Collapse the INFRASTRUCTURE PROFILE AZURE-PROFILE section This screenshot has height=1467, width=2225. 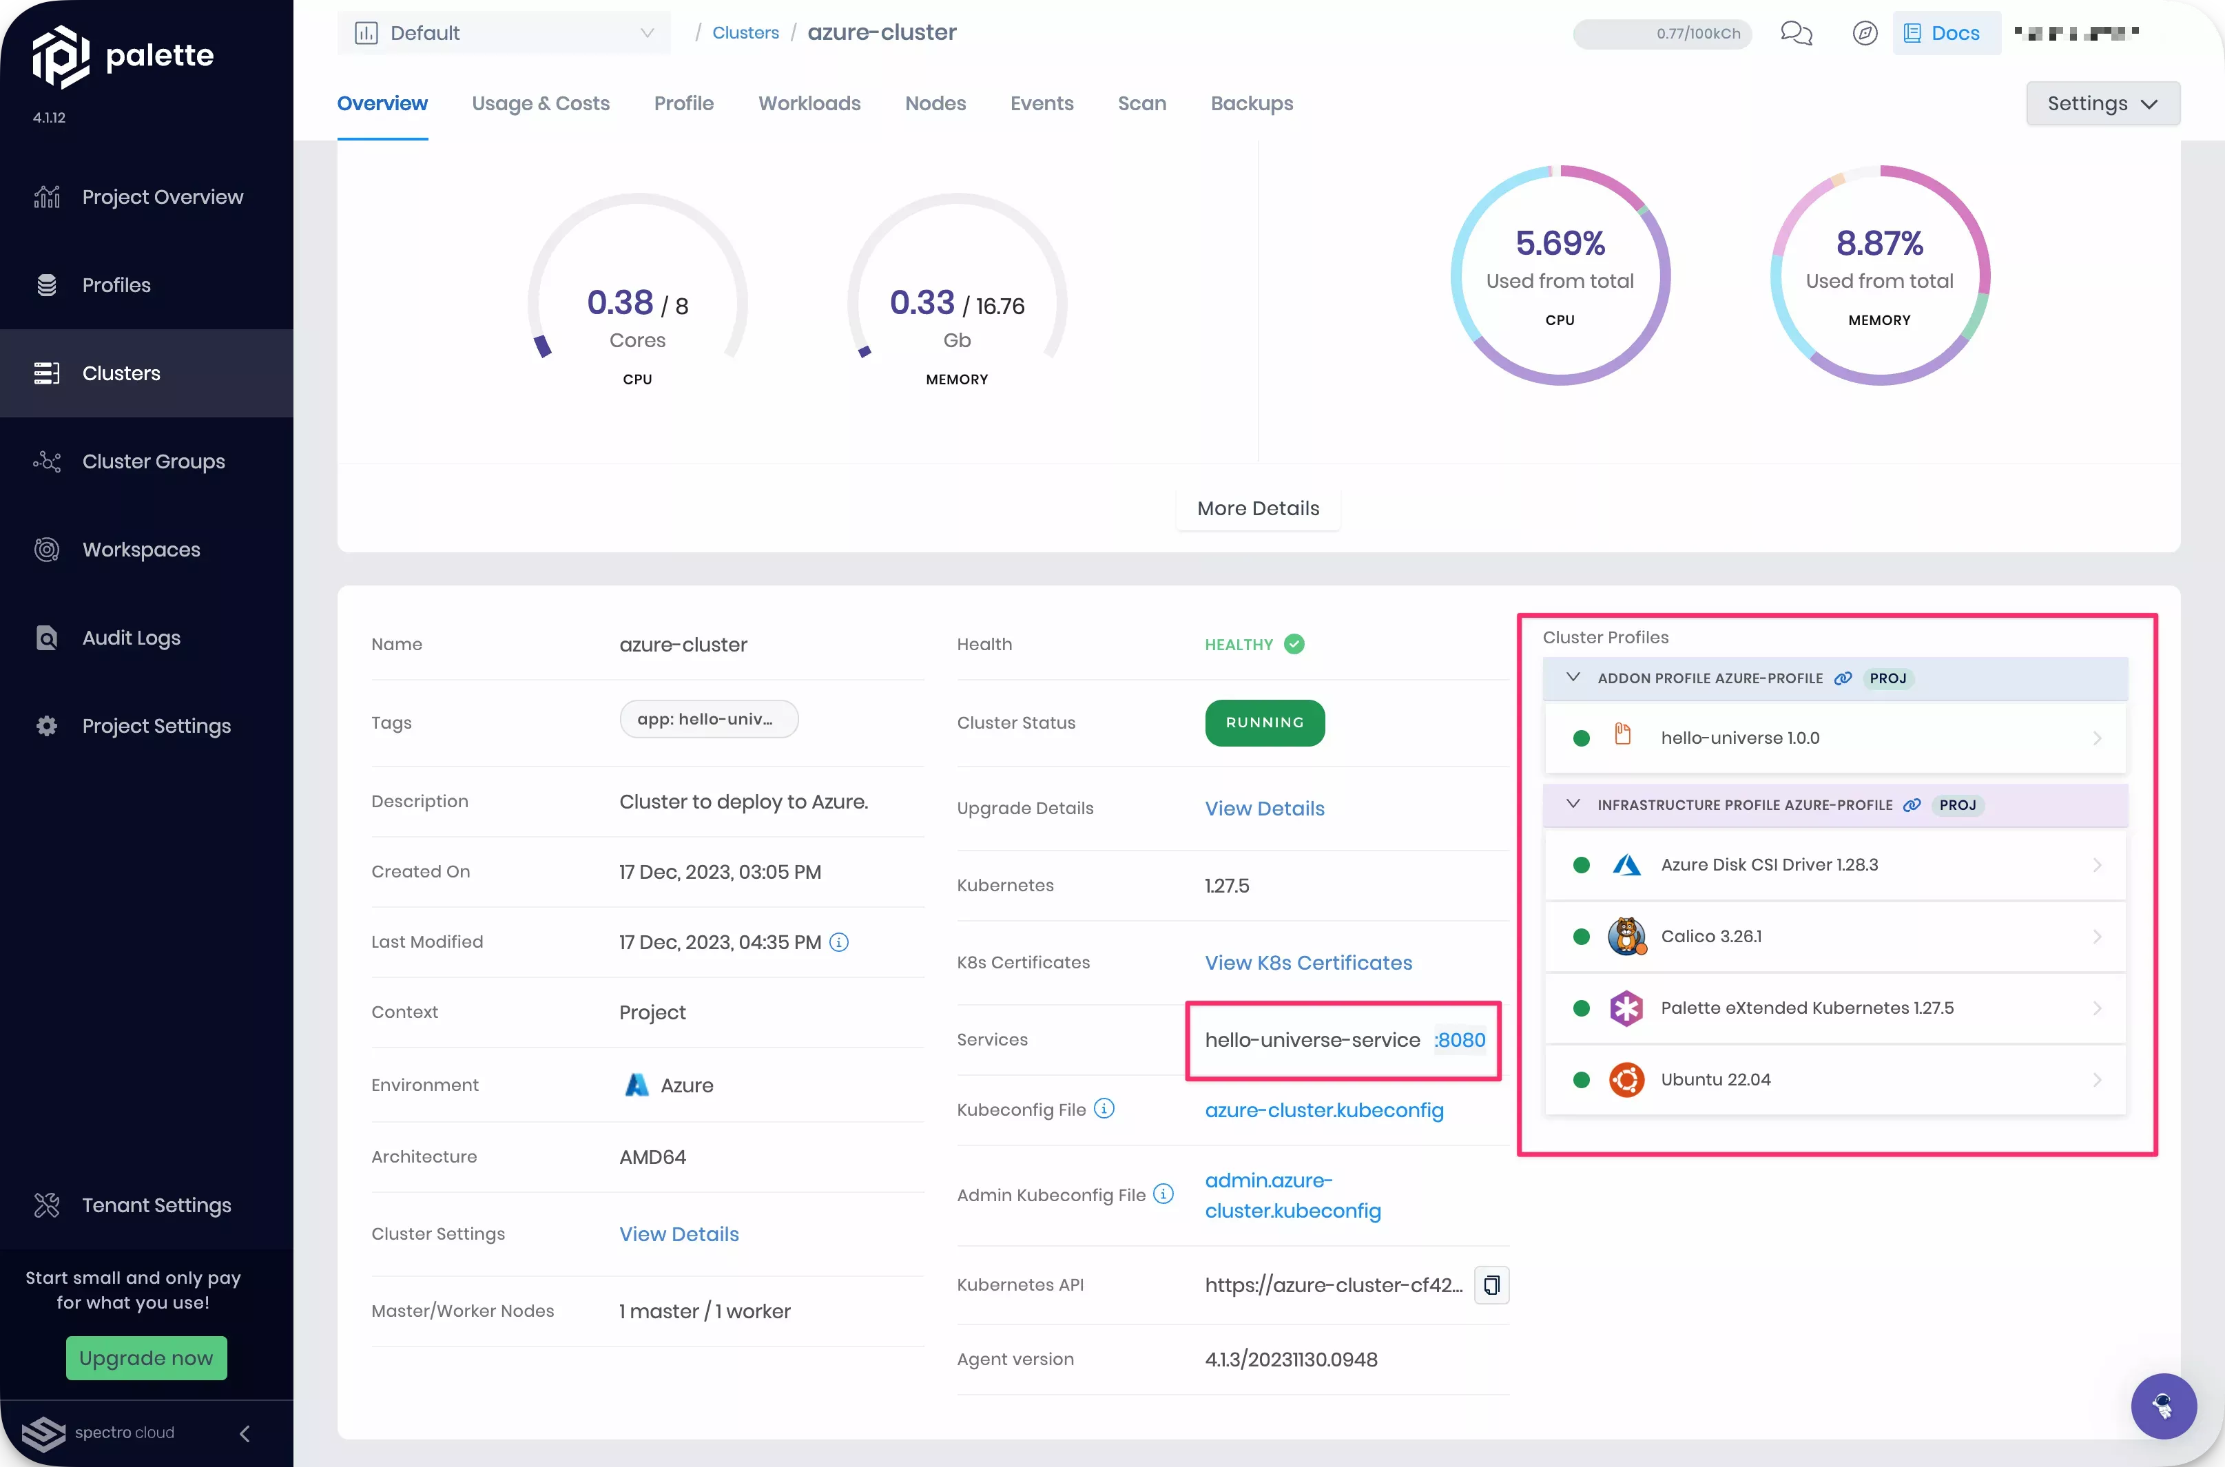[1572, 804]
